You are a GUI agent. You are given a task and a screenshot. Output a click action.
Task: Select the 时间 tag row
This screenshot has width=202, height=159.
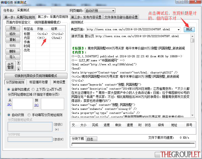click(x=44, y=46)
